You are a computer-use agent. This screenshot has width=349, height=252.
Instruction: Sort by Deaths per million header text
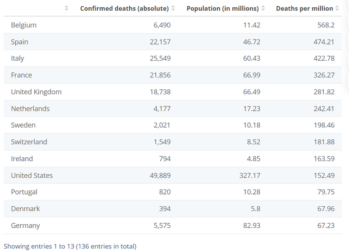(x=304, y=9)
